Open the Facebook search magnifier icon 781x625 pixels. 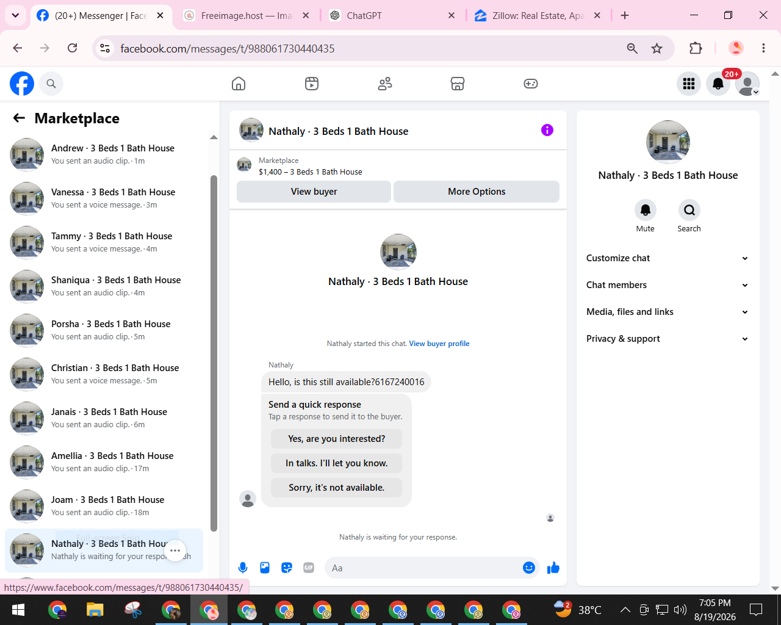(51, 84)
